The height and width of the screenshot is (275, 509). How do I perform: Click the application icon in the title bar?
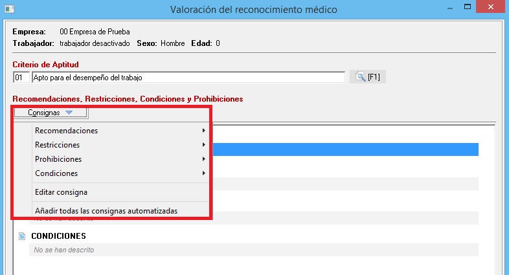10,9
